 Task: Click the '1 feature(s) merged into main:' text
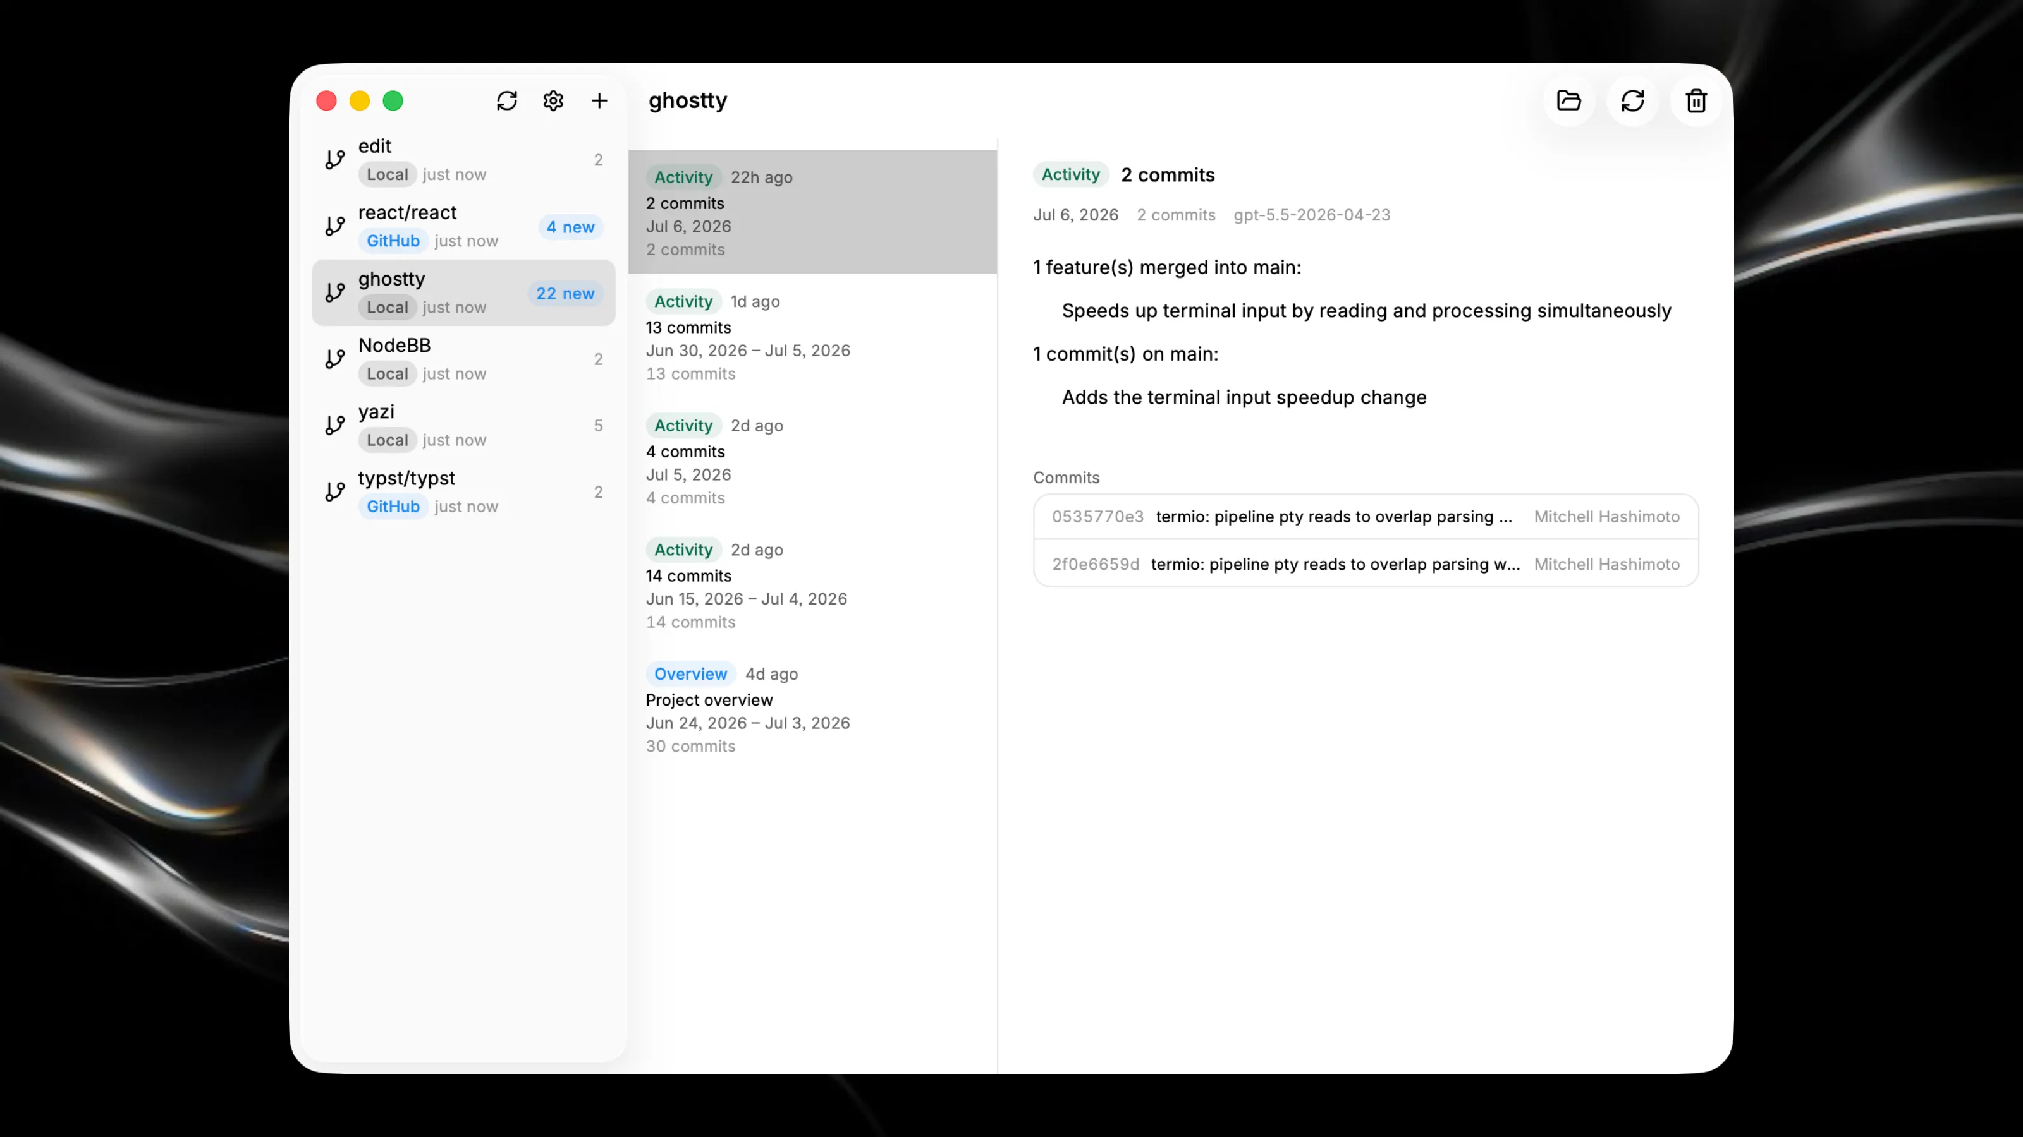[1167, 268]
